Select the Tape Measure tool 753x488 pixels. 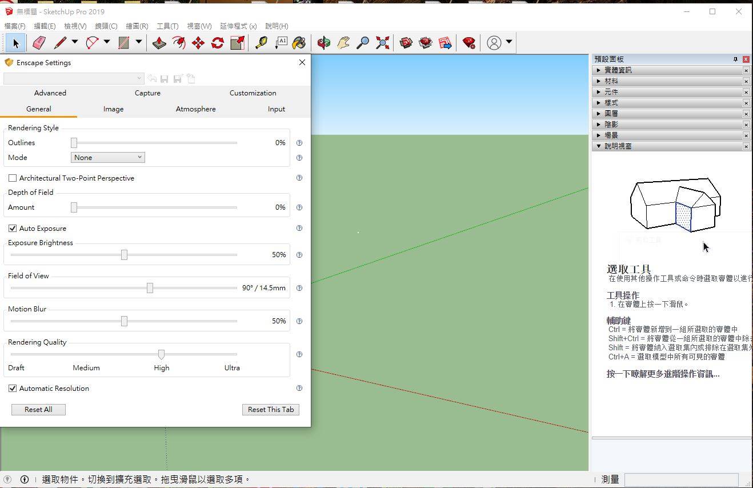(x=261, y=43)
